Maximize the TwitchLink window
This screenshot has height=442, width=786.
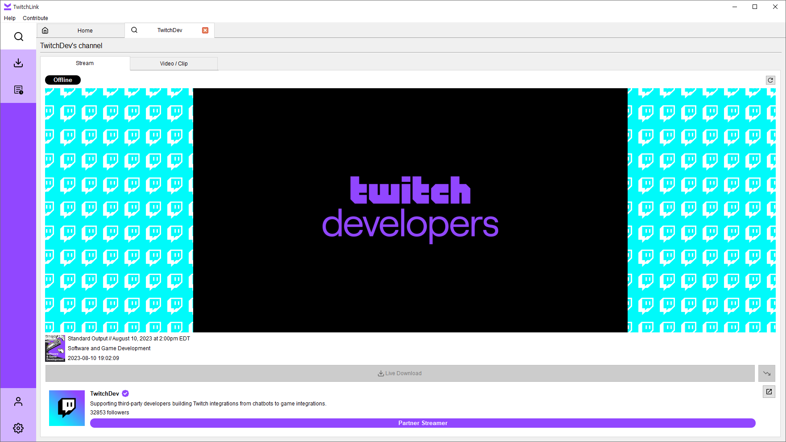click(755, 7)
